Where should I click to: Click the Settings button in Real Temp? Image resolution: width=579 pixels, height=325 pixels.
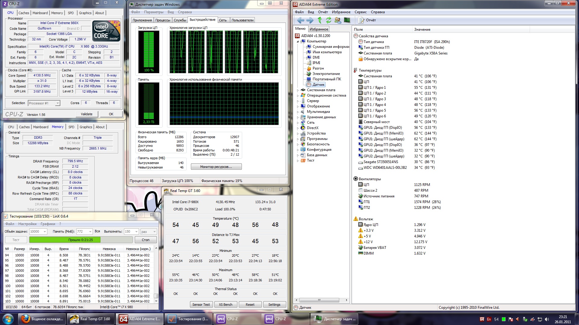[x=274, y=305]
